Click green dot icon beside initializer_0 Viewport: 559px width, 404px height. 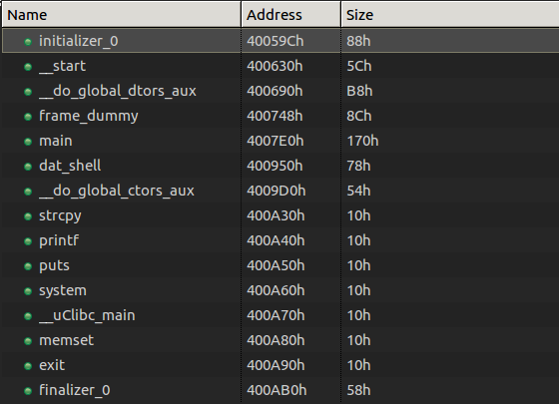tap(28, 42)
